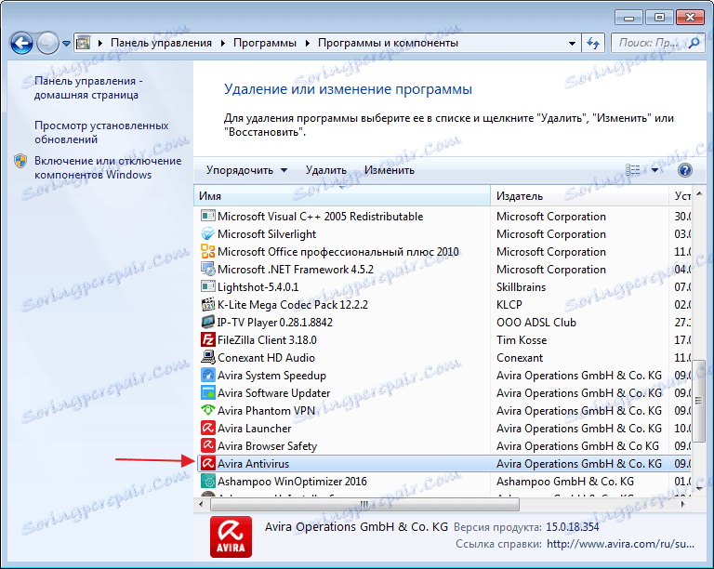Image resolution: width=714 pixels, height=569 pixels.
Task: Select the K-Lite Mega Codec Pack icon
Action: point(207,304)
